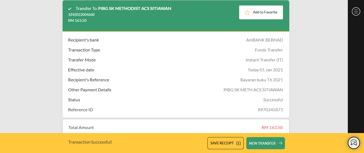
Task: Click account number 1842022004660
Action: 81,15
